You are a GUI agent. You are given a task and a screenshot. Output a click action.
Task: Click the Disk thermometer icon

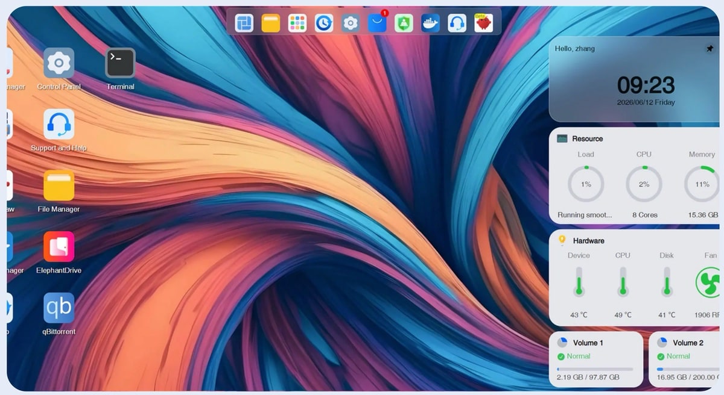pos(667,282)
